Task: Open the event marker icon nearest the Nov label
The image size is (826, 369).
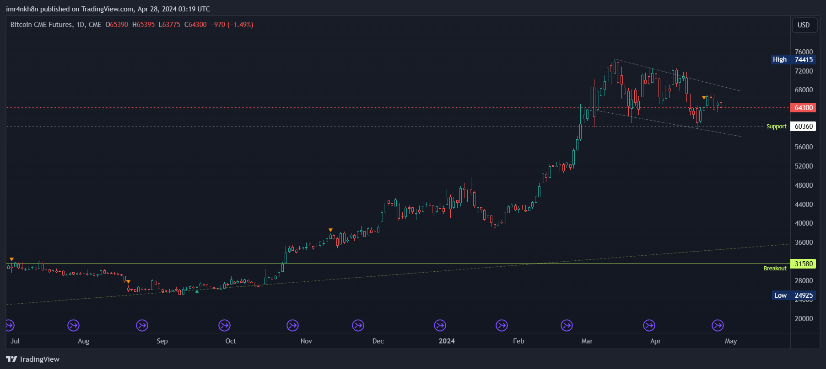Action: 292,325
